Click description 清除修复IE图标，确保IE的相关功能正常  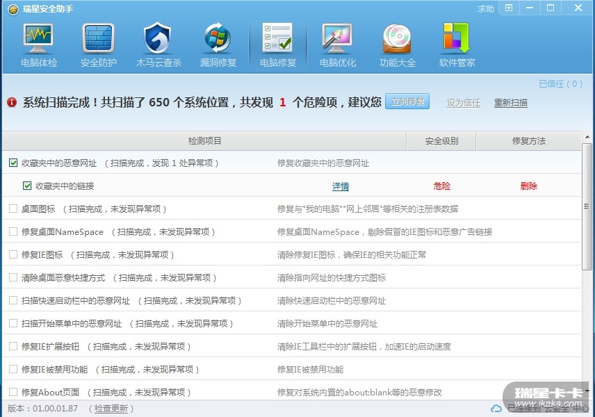click(352, 255)
